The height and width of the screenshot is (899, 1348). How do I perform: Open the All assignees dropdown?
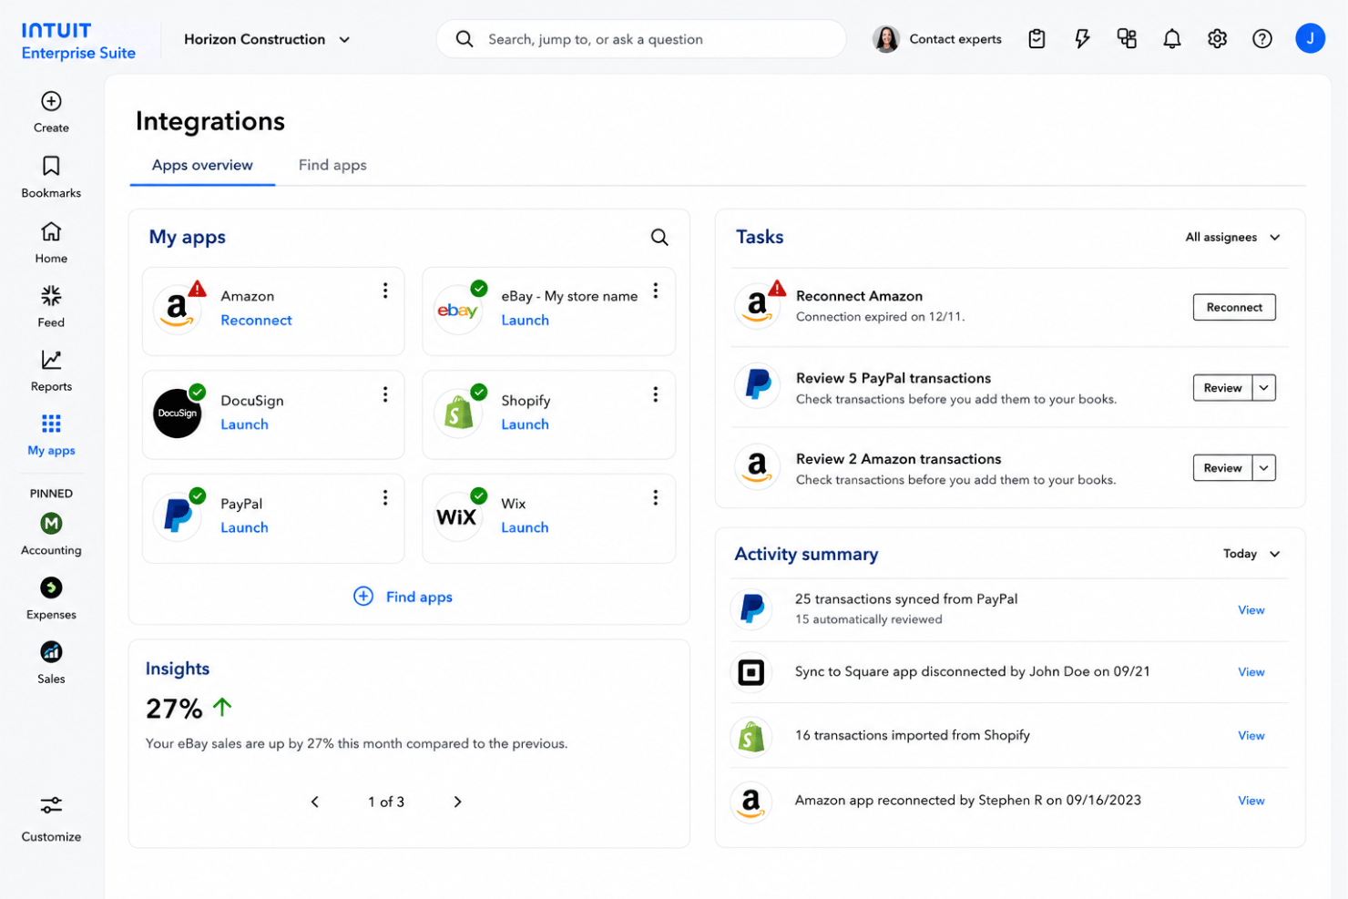point(1232,237)
